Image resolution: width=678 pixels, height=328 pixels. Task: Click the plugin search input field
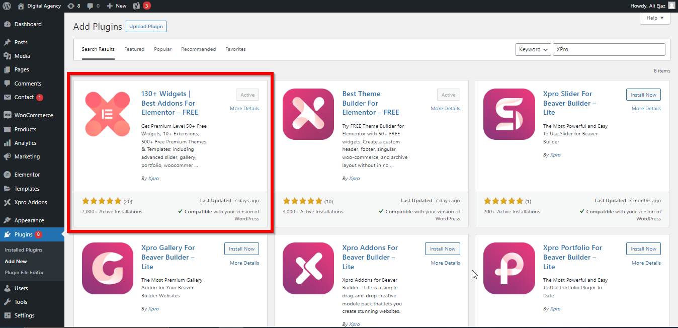609,50
